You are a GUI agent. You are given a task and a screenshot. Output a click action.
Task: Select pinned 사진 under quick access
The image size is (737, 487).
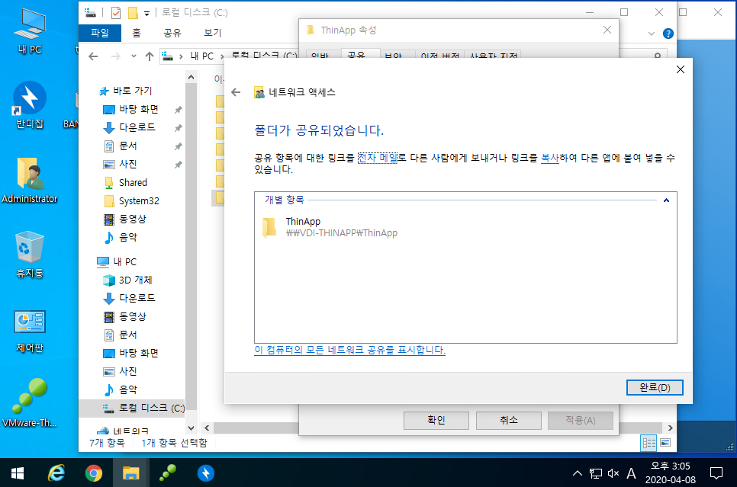(x=127, y=165)
